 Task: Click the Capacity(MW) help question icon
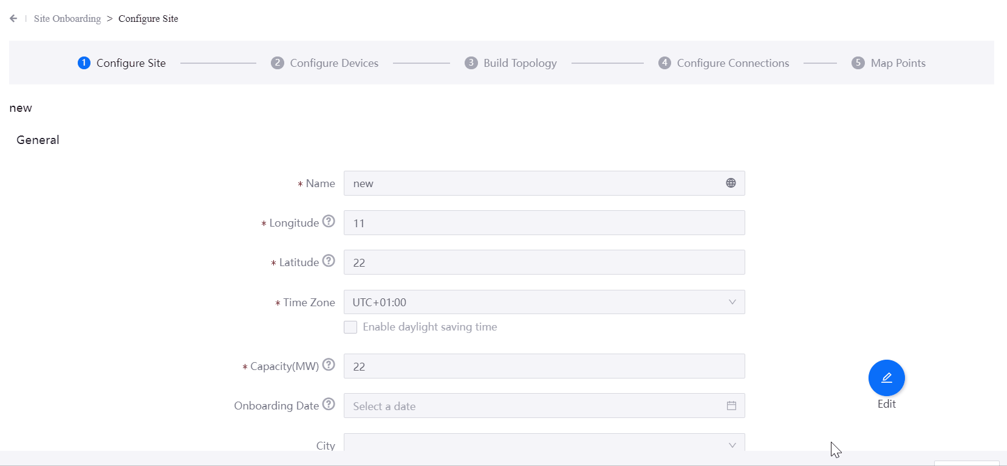tap(329, 365)
